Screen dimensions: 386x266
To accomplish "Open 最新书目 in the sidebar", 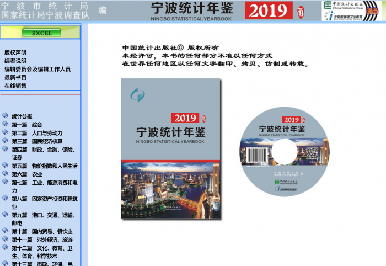I will tap(15, 77).
